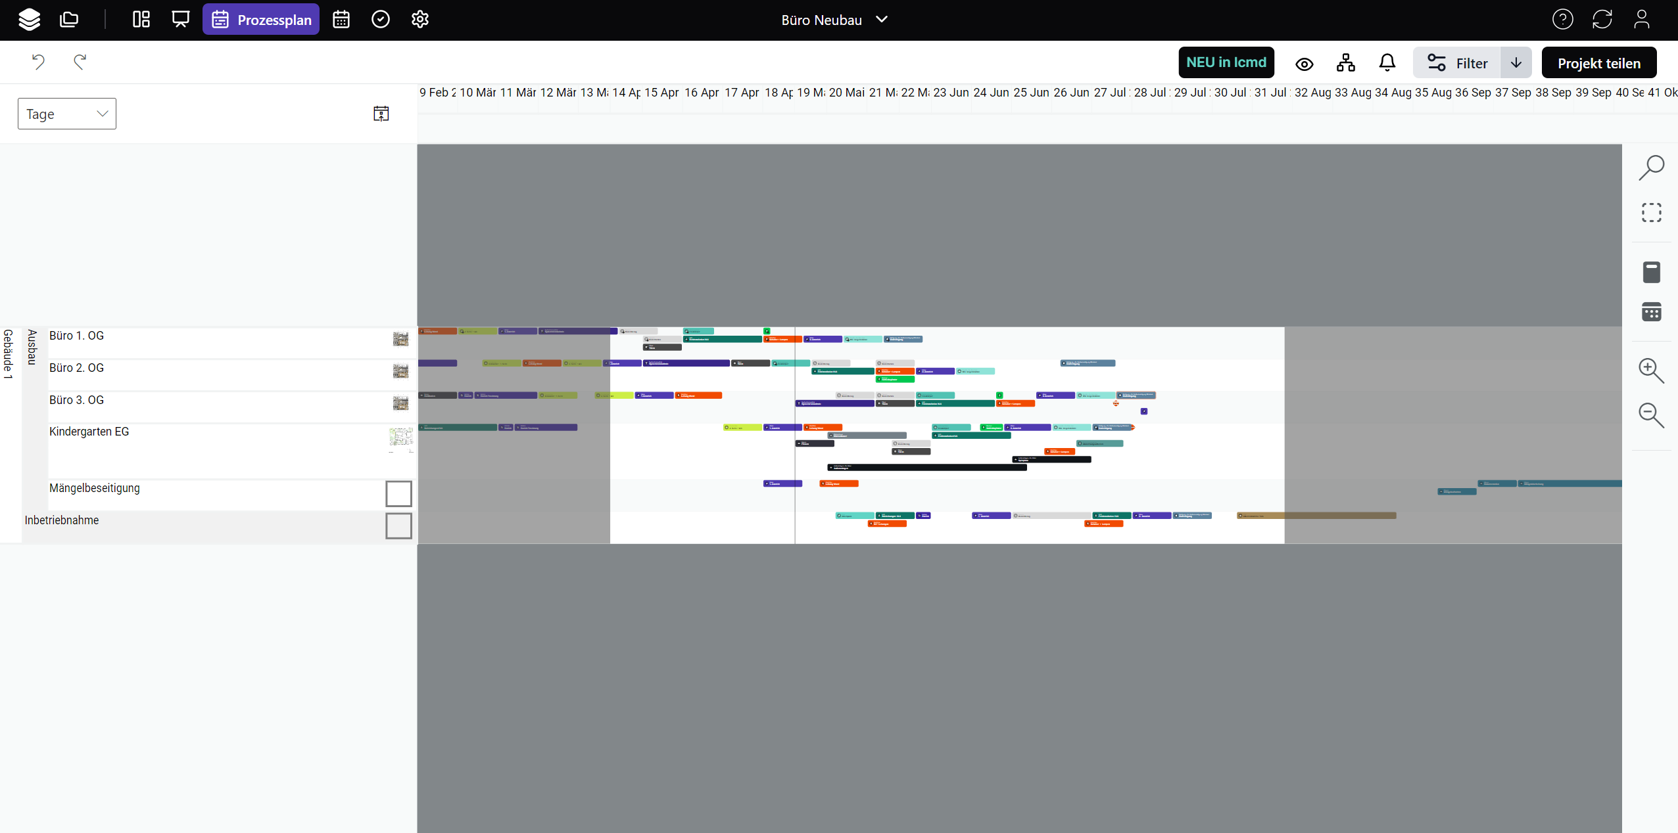Click the jump-to-date calendar icon

coord(381,114)
